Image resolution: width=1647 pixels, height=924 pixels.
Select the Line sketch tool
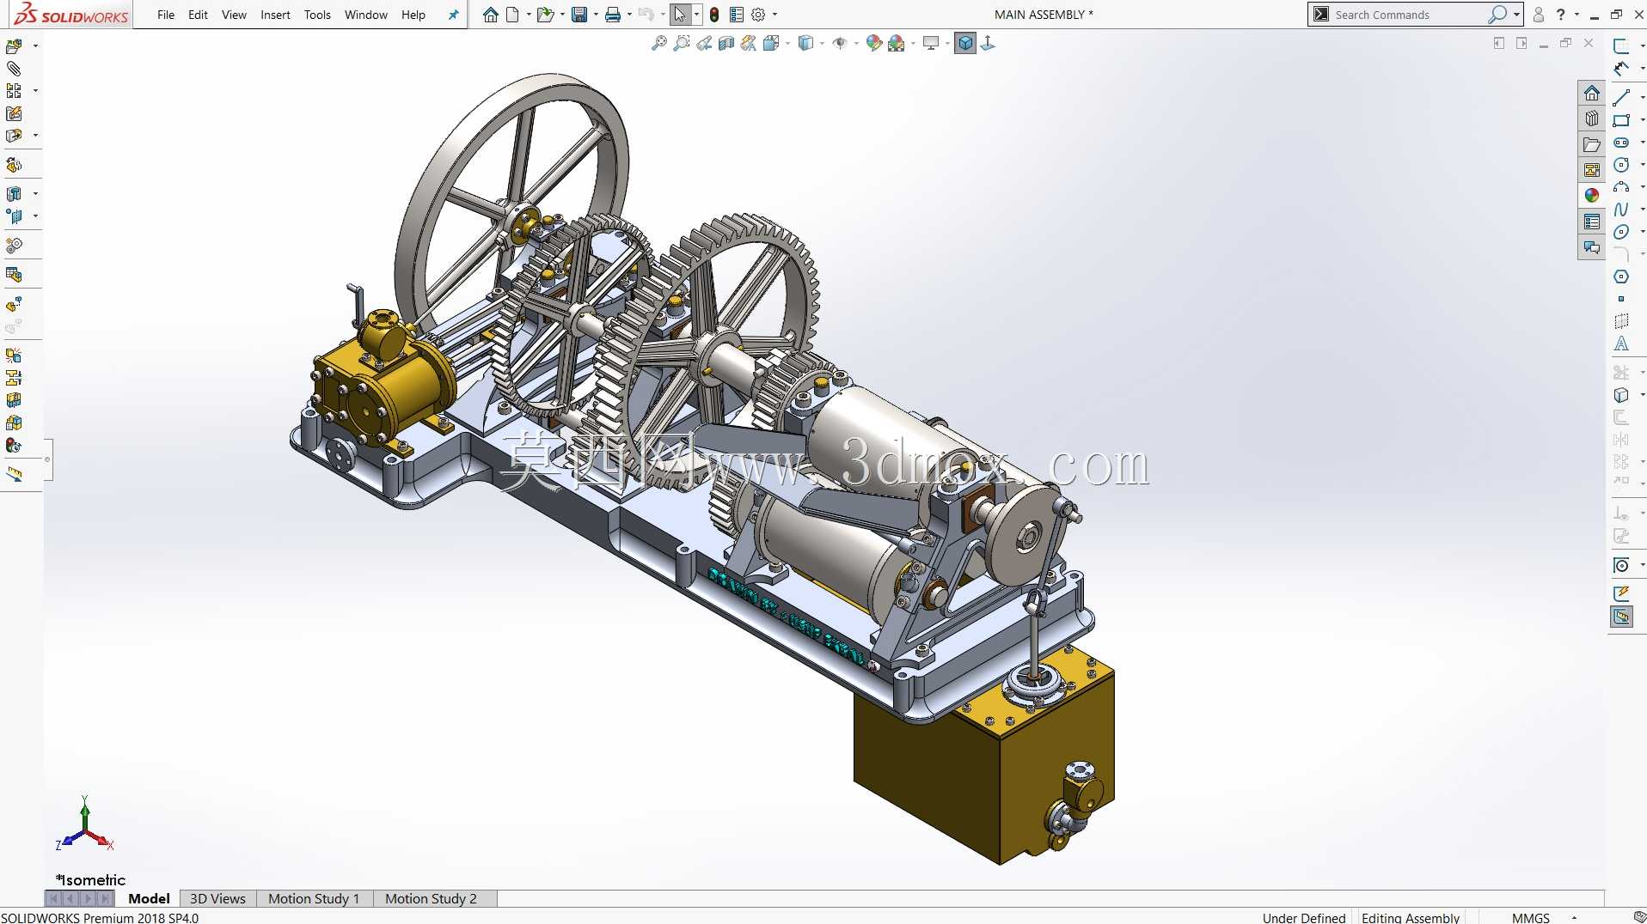click(x=1621, y=97)
